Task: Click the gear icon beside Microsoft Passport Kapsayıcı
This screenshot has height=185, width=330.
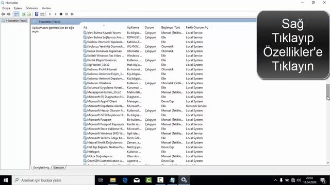Action: (x=85, y=124)
